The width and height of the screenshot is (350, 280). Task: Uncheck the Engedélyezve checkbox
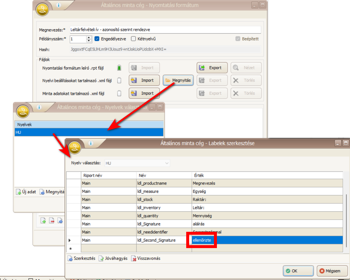(x=97, y=39)
